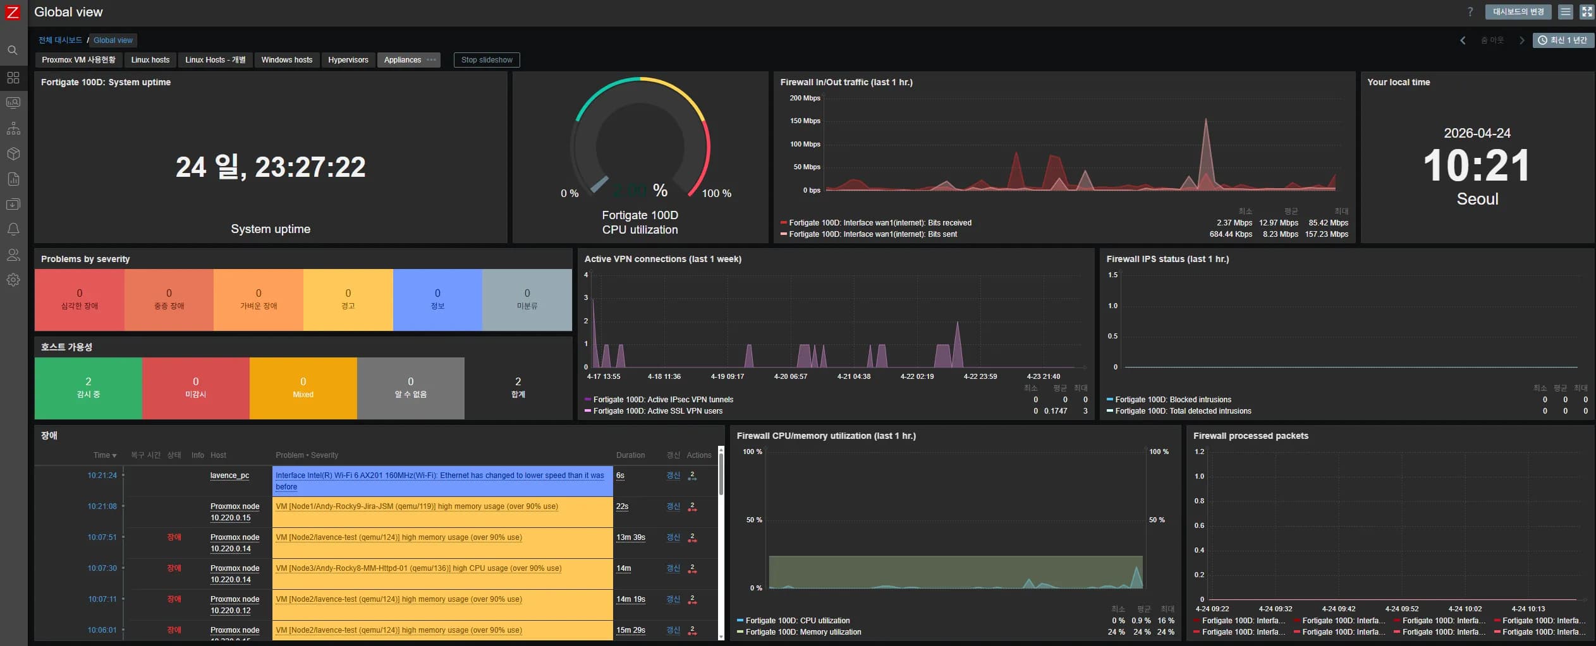
Task: Open the Users sidebar icon
Action: (13, 254)
